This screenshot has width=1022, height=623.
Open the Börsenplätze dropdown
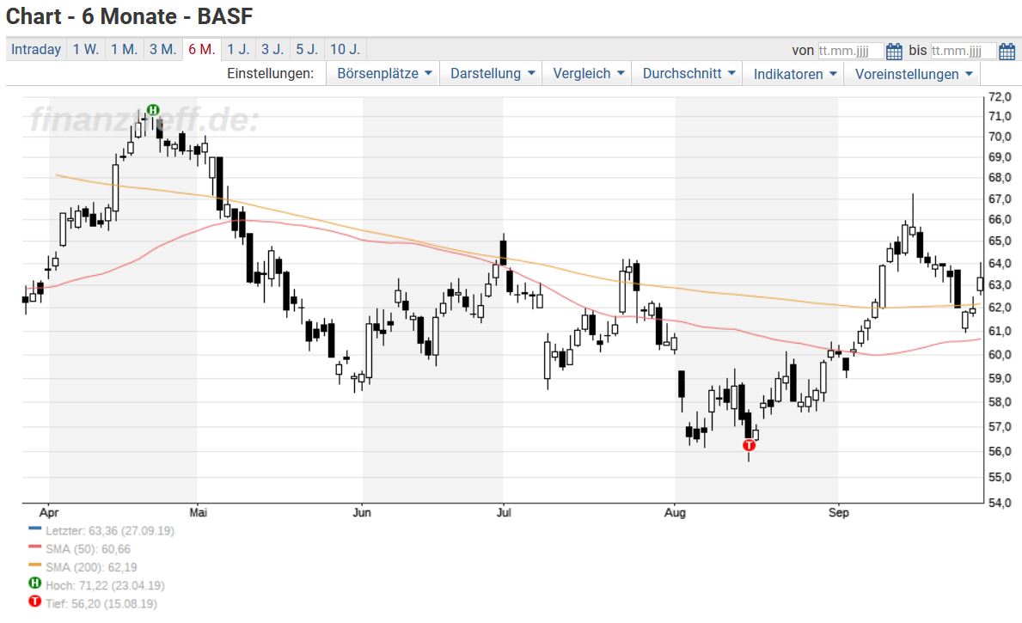pos(384,74)
